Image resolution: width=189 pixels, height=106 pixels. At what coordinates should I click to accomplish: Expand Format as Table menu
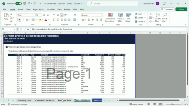pos(120,18)
